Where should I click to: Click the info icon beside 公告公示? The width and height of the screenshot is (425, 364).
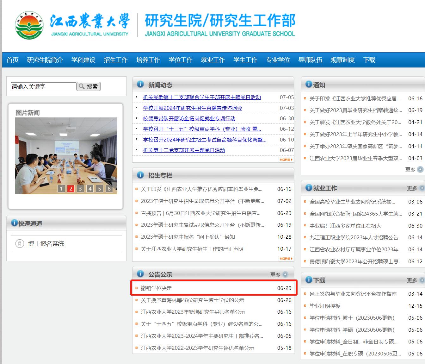point(140,274)
